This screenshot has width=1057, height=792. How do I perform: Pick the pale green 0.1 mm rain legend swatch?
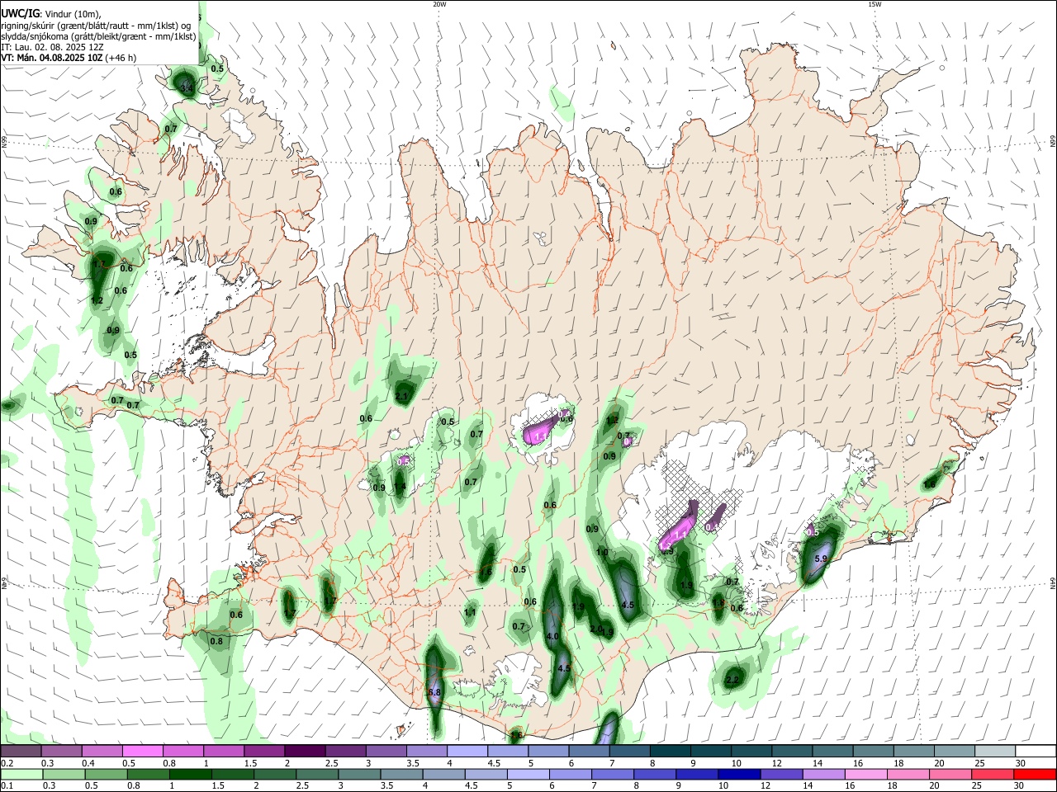(x=22, y=774)
